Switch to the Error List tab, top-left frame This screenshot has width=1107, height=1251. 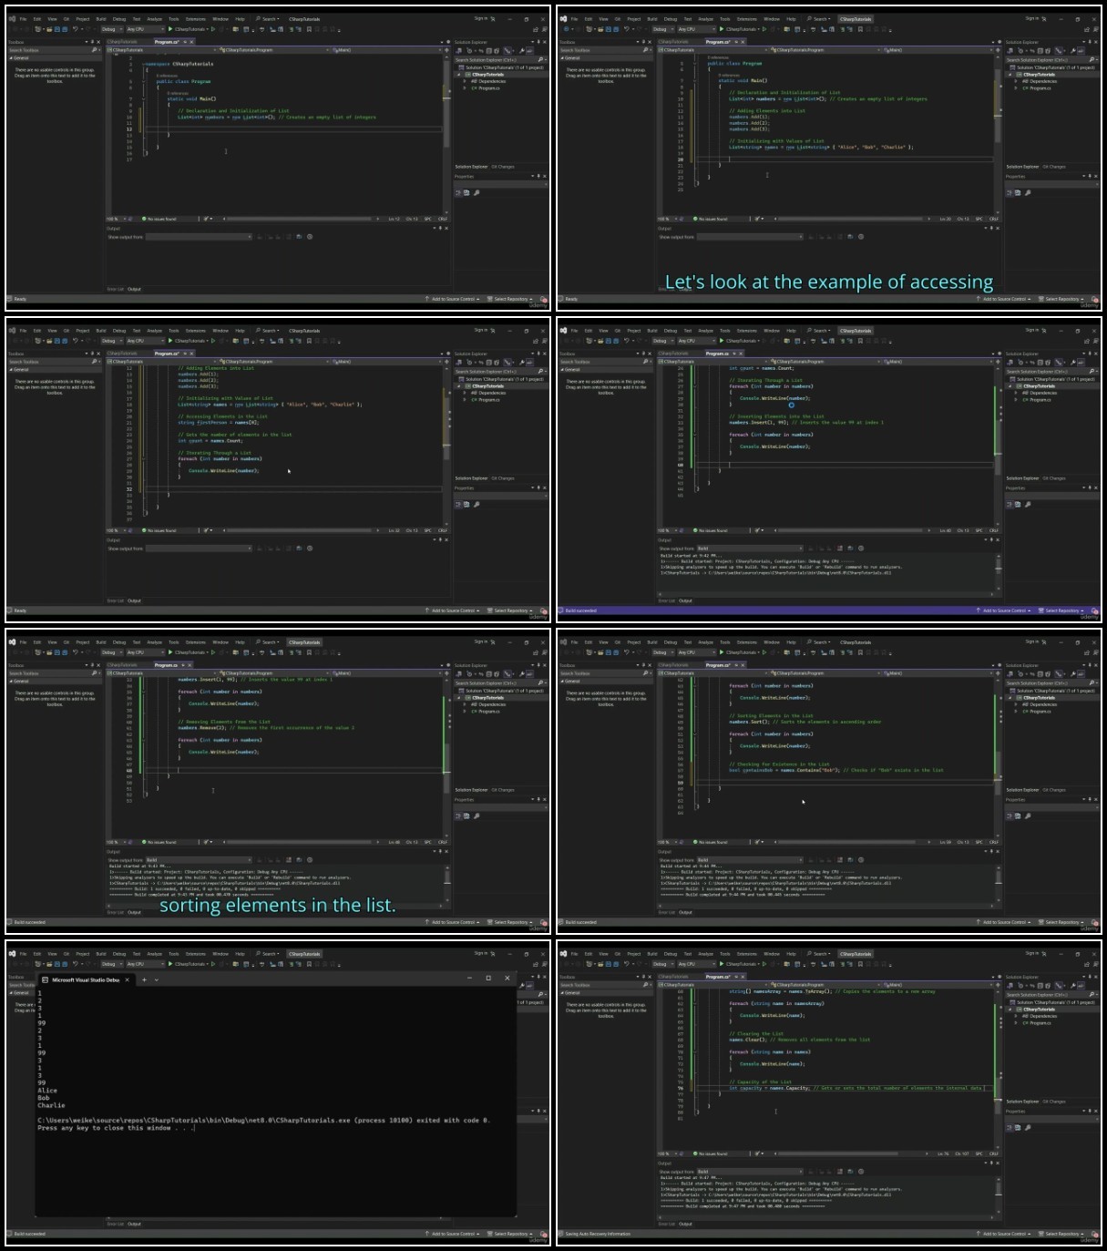[115, 289]
